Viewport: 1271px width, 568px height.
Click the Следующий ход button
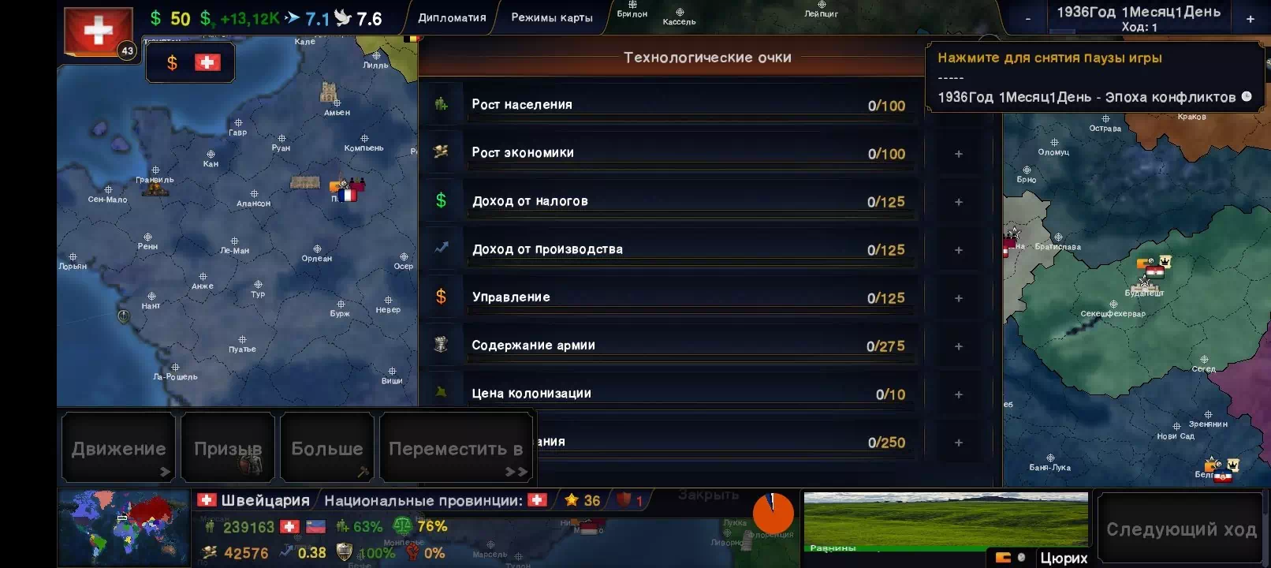tap(1181, 529)
